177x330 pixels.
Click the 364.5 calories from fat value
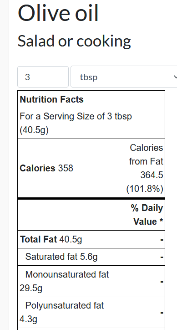coord(152,175)
